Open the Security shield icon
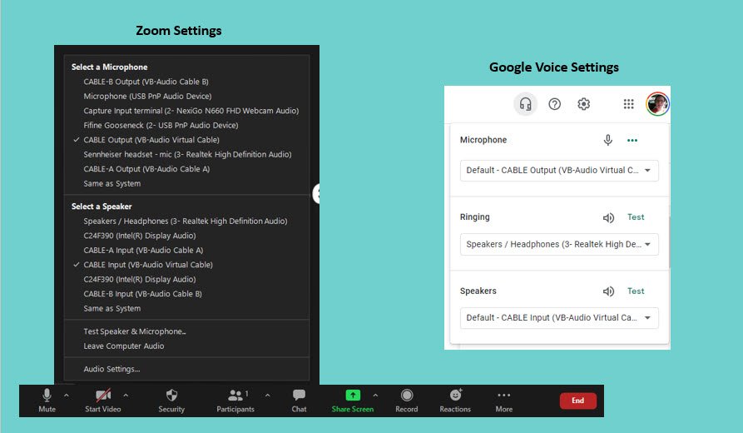Viewport: 743px width, 433px height. [171, 395]
